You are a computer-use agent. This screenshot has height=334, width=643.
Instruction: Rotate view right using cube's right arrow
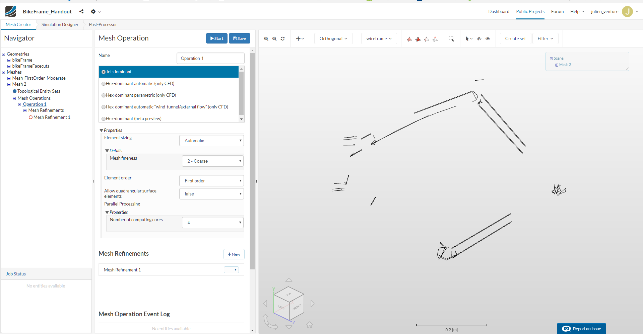pos(312,304)
